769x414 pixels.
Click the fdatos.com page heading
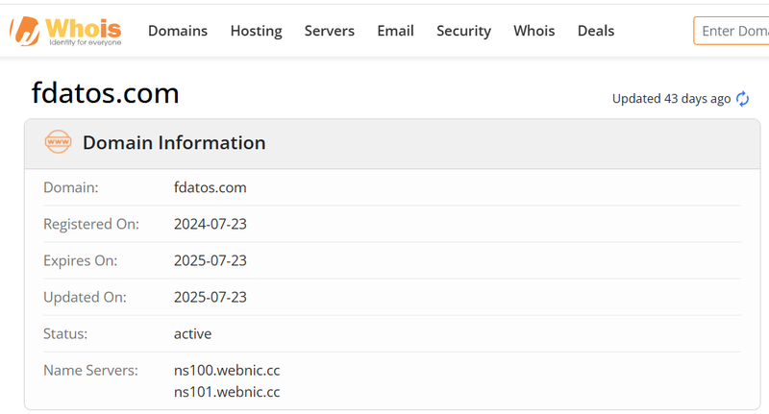point(106,93)
